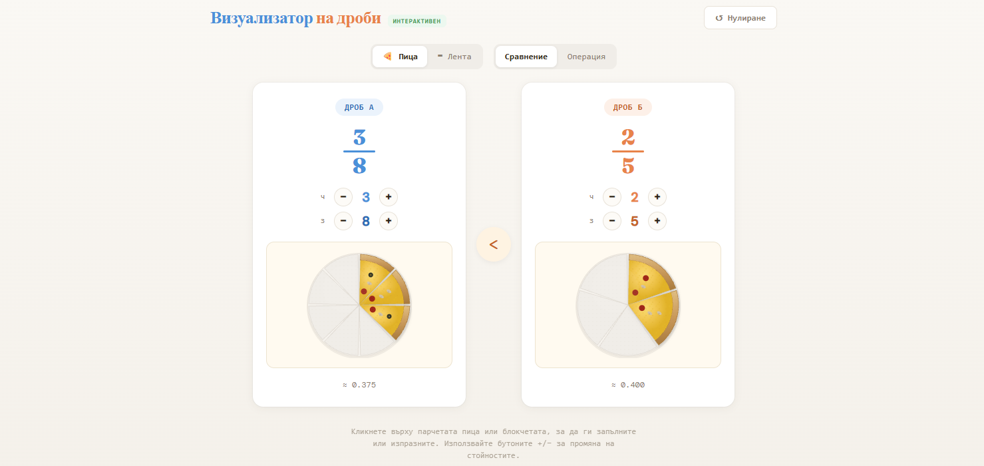Click the large blue 3/8 fraction
984x466 pixels.
359,152
